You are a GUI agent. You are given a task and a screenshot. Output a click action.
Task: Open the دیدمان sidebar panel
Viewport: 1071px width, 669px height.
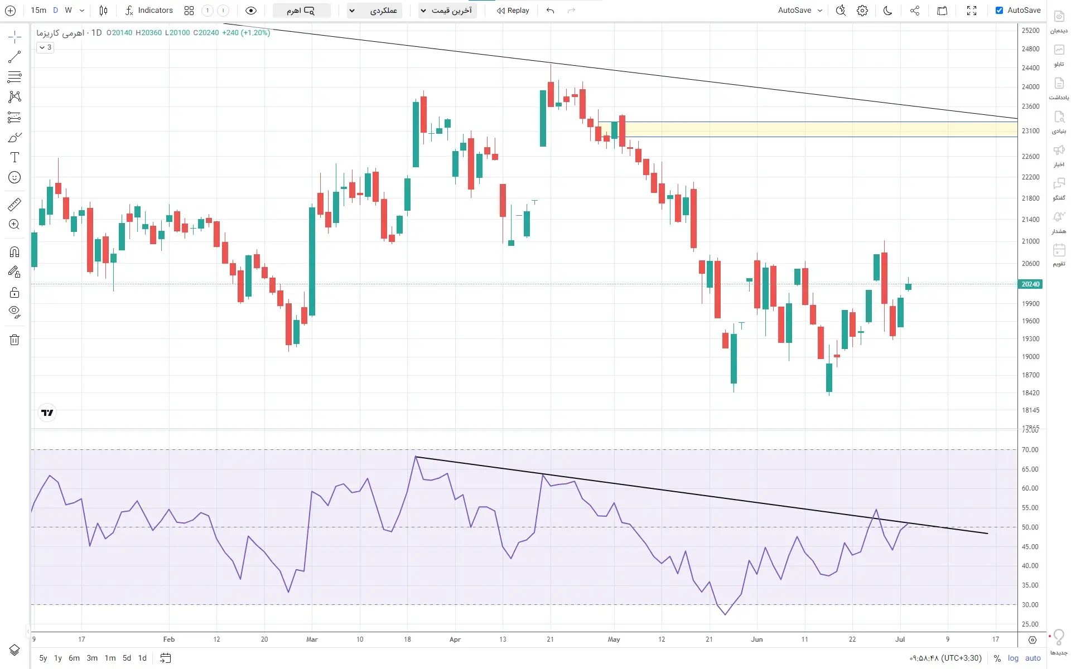(x=1059, y=22)
